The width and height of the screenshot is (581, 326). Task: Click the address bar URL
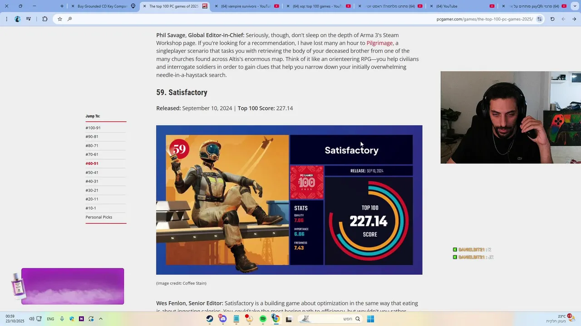pos(485,19)
